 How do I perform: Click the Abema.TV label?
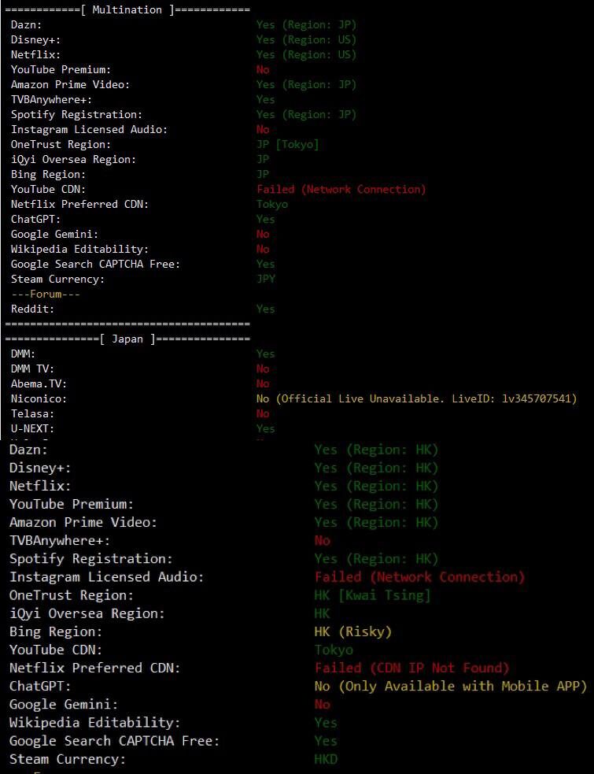point(39,384)
